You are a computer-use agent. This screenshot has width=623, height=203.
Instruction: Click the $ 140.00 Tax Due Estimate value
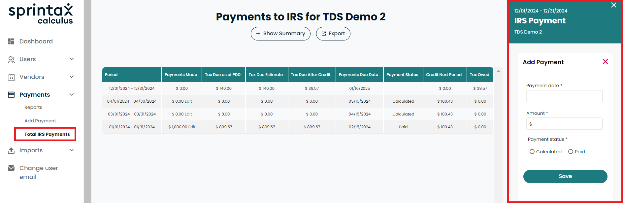(x=267, y=89)
